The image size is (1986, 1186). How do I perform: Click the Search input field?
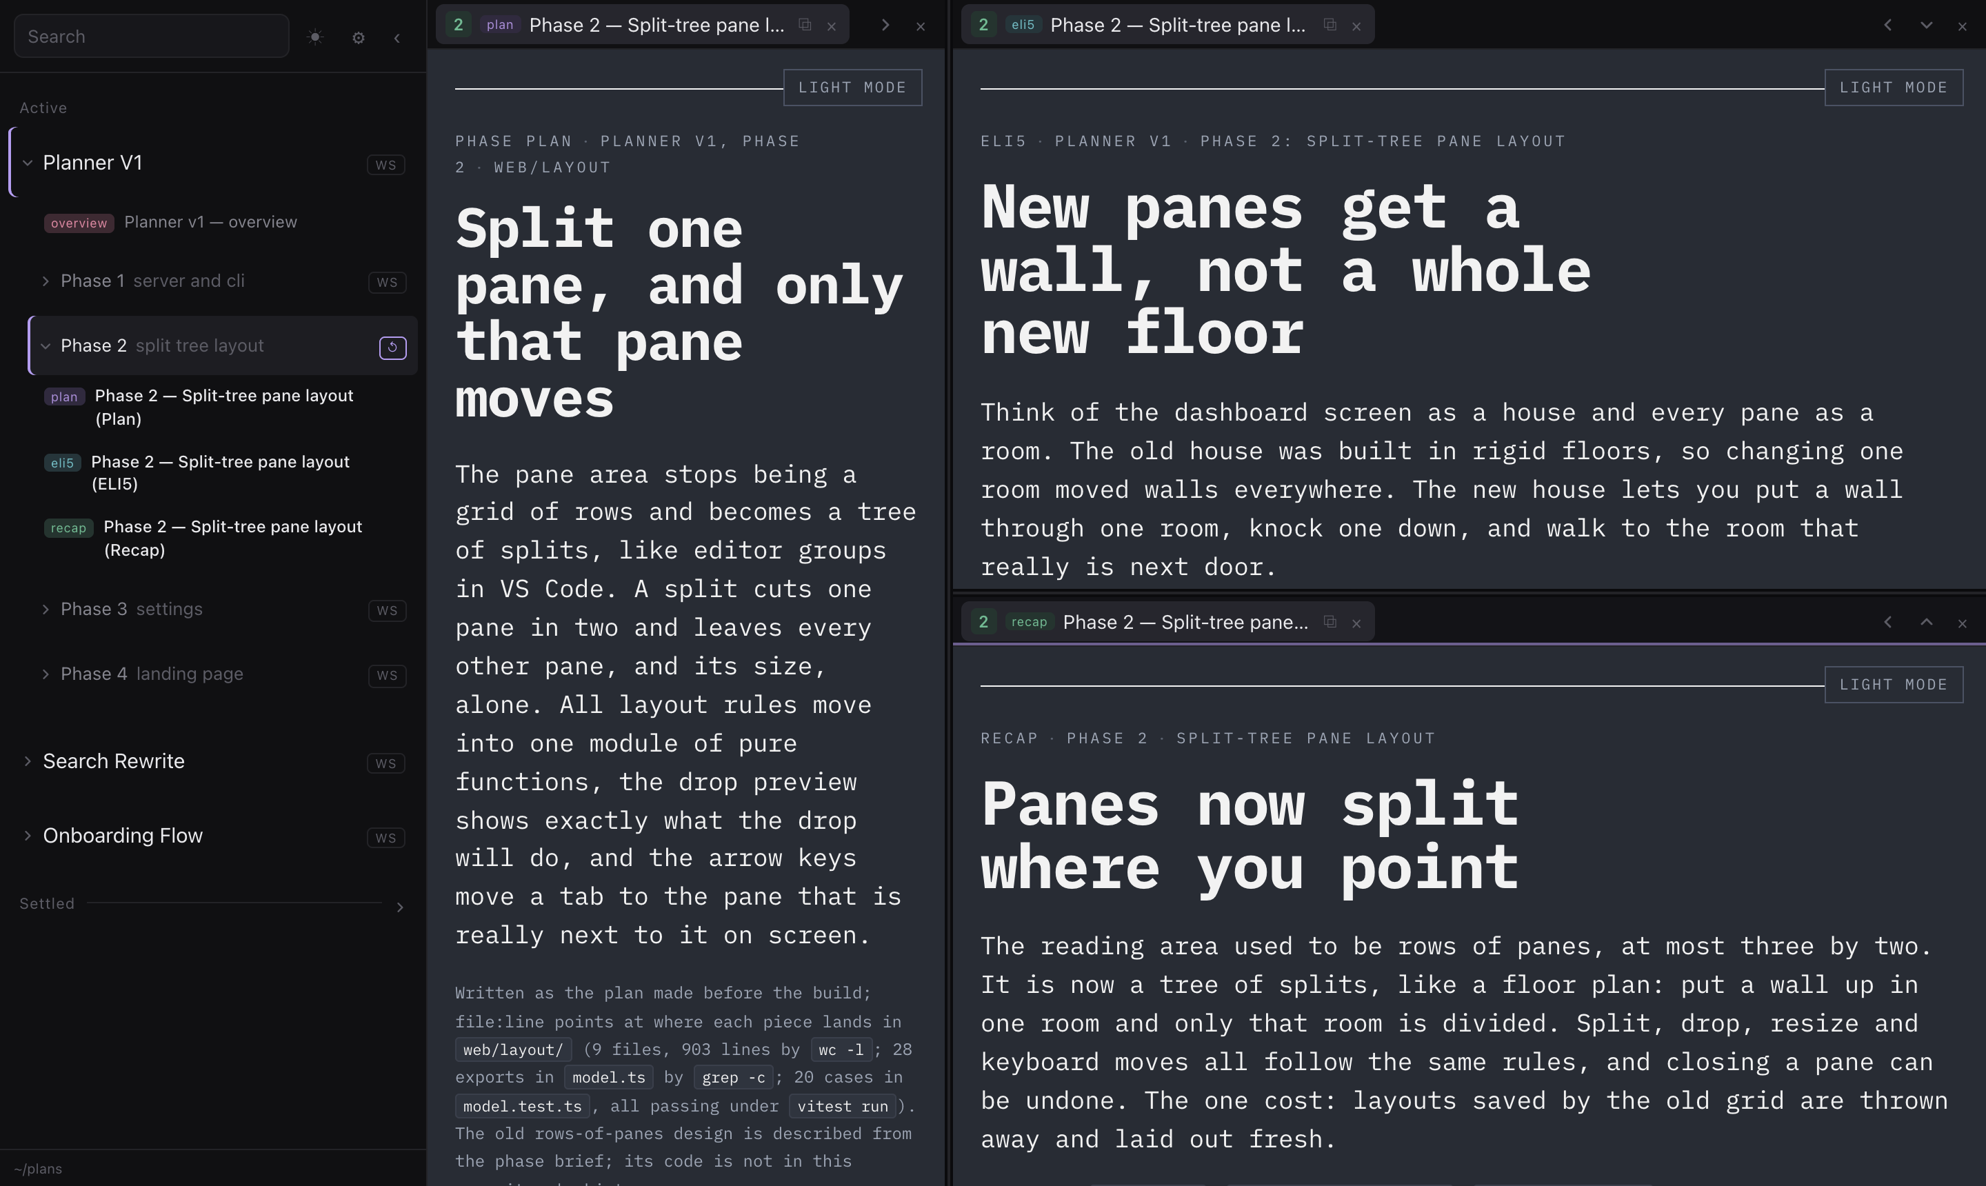151,36
